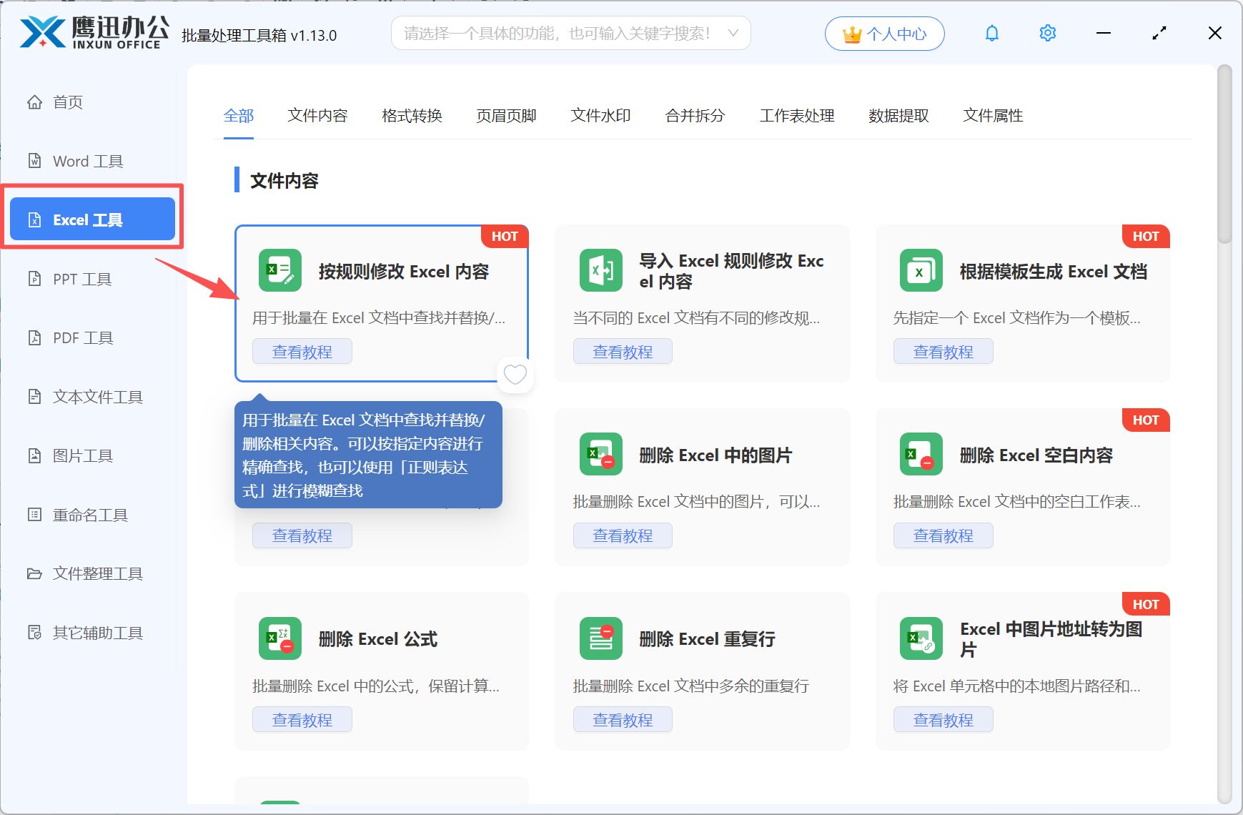Open the 根据模板生成 Excel 文档 tool
The image size is (1243, 815).
1055,271
